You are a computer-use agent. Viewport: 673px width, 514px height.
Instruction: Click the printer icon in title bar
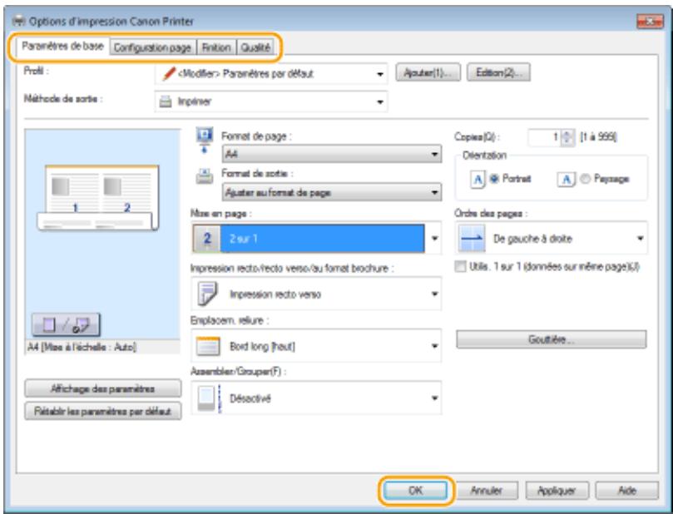pos(19,21)
